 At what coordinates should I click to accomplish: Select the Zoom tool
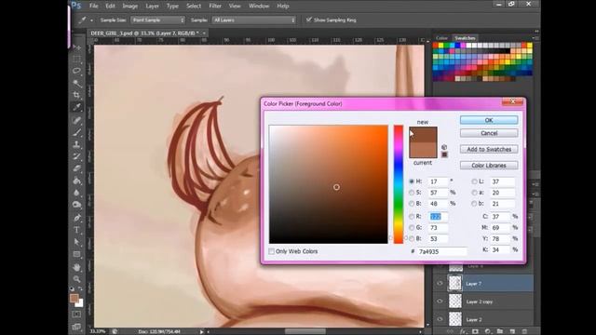(77, 279)
